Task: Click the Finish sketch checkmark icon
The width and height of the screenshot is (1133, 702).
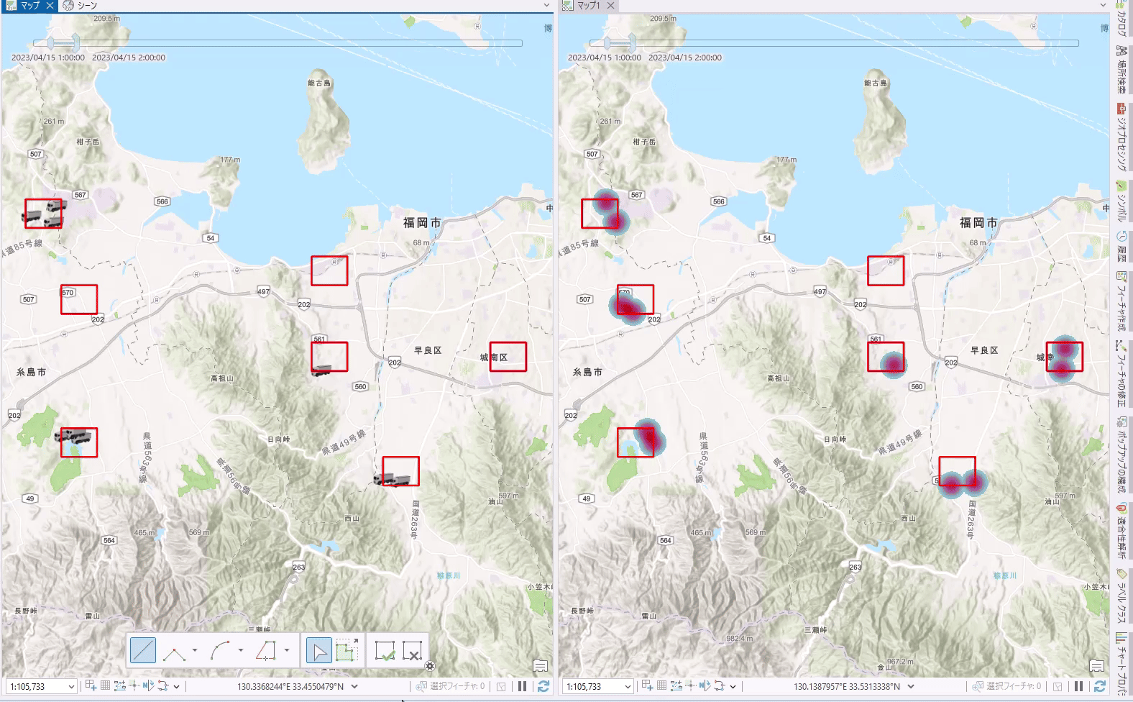Action: point(385,651)
